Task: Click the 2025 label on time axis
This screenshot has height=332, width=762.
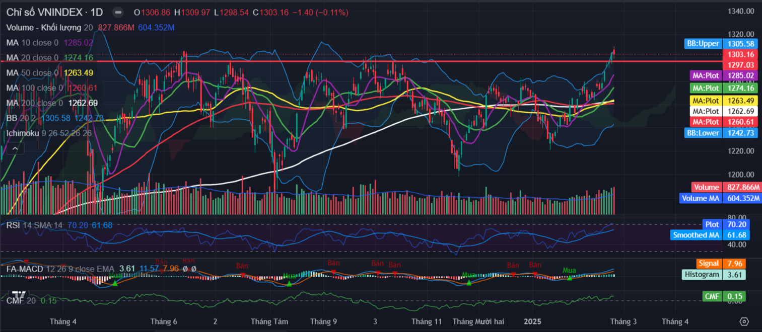Action: [x=532, y=321]
